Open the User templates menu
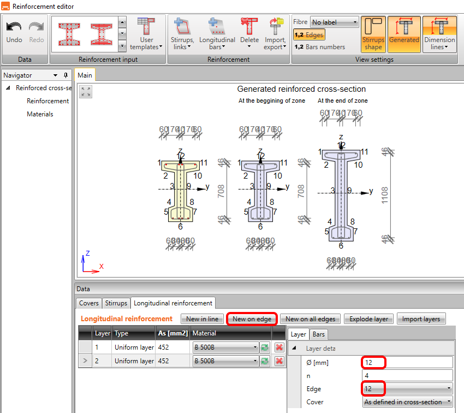464x413 pixels. coord(146,34)
